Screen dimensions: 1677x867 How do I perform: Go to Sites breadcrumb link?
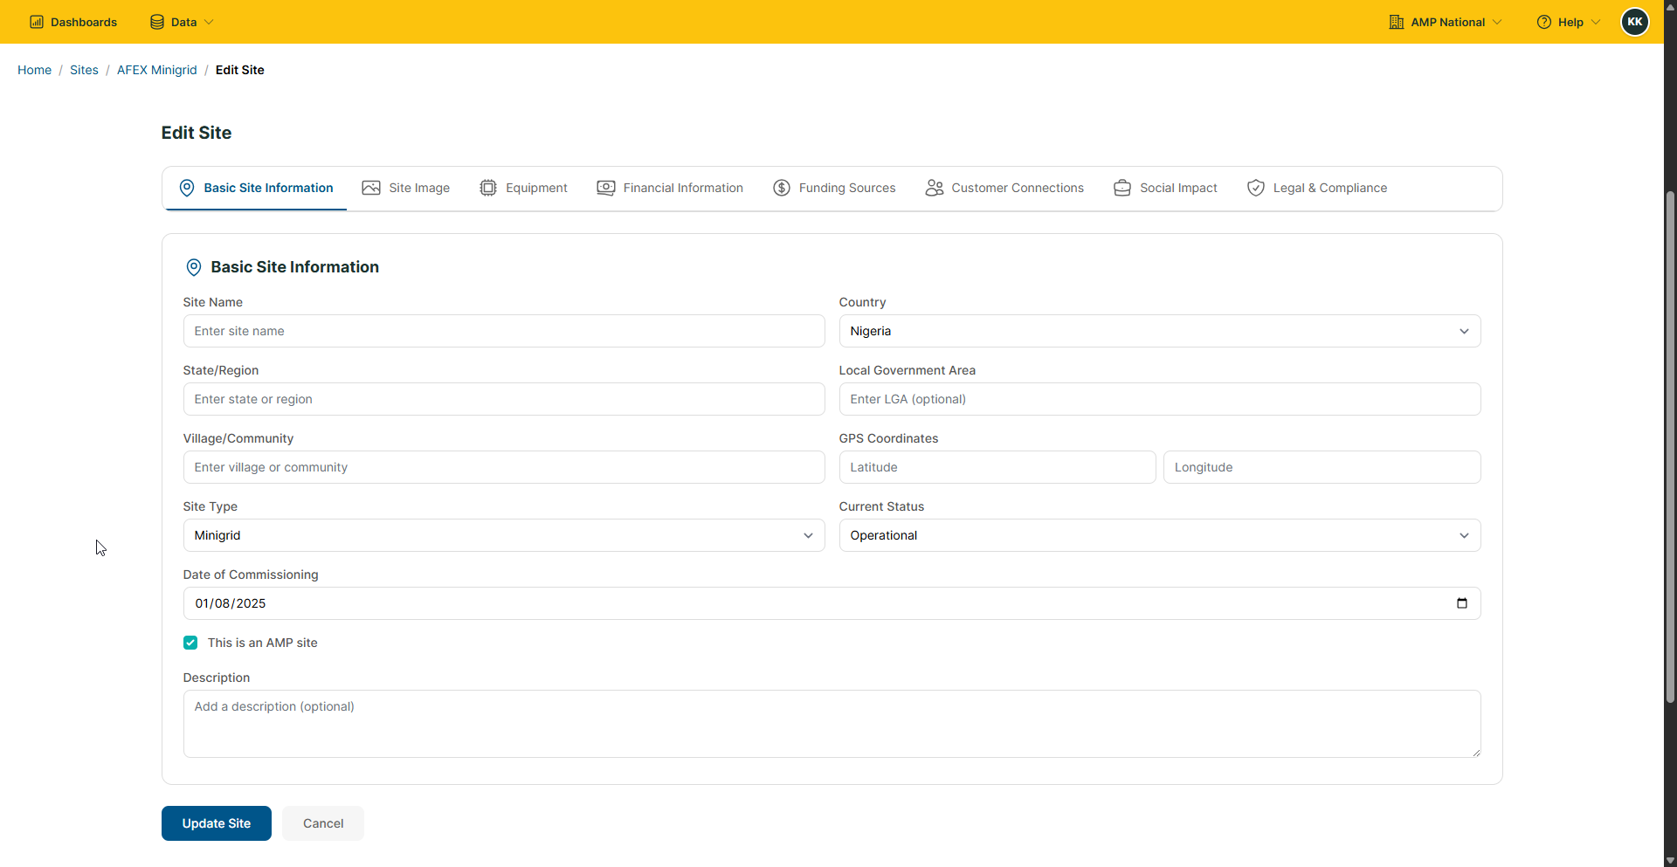click(x=84, y=70)
